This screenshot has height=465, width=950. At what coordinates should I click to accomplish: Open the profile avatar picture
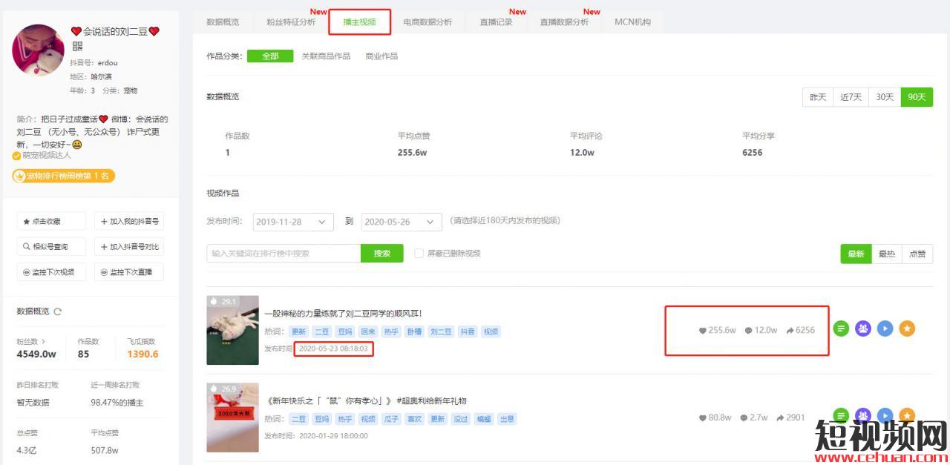point(38,50)
